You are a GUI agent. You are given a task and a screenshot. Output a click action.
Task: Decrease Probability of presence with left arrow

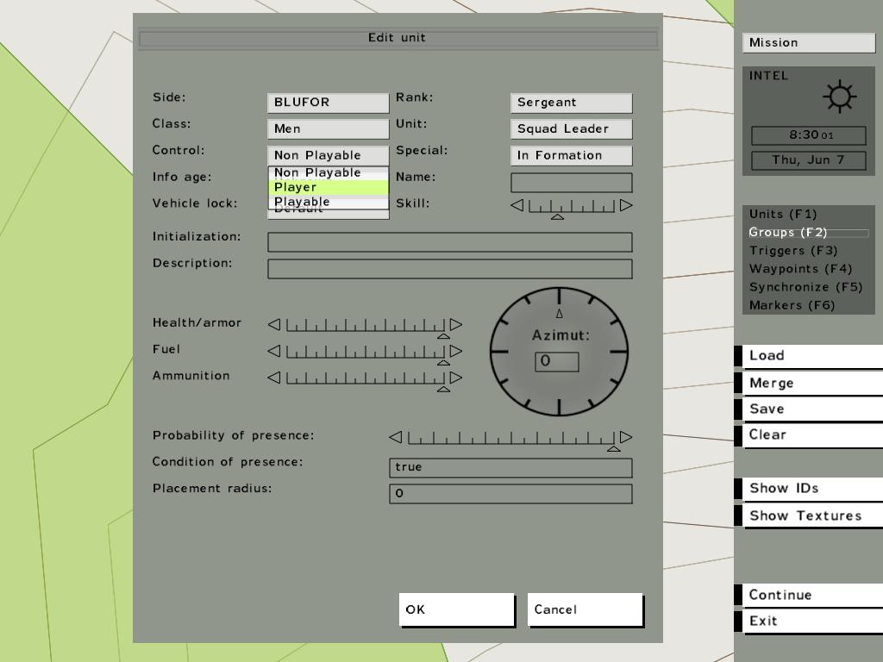[396, 437]
